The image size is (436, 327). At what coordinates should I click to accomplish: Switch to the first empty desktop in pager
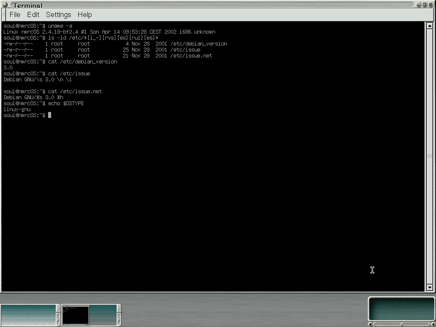[x=28, y=316]
